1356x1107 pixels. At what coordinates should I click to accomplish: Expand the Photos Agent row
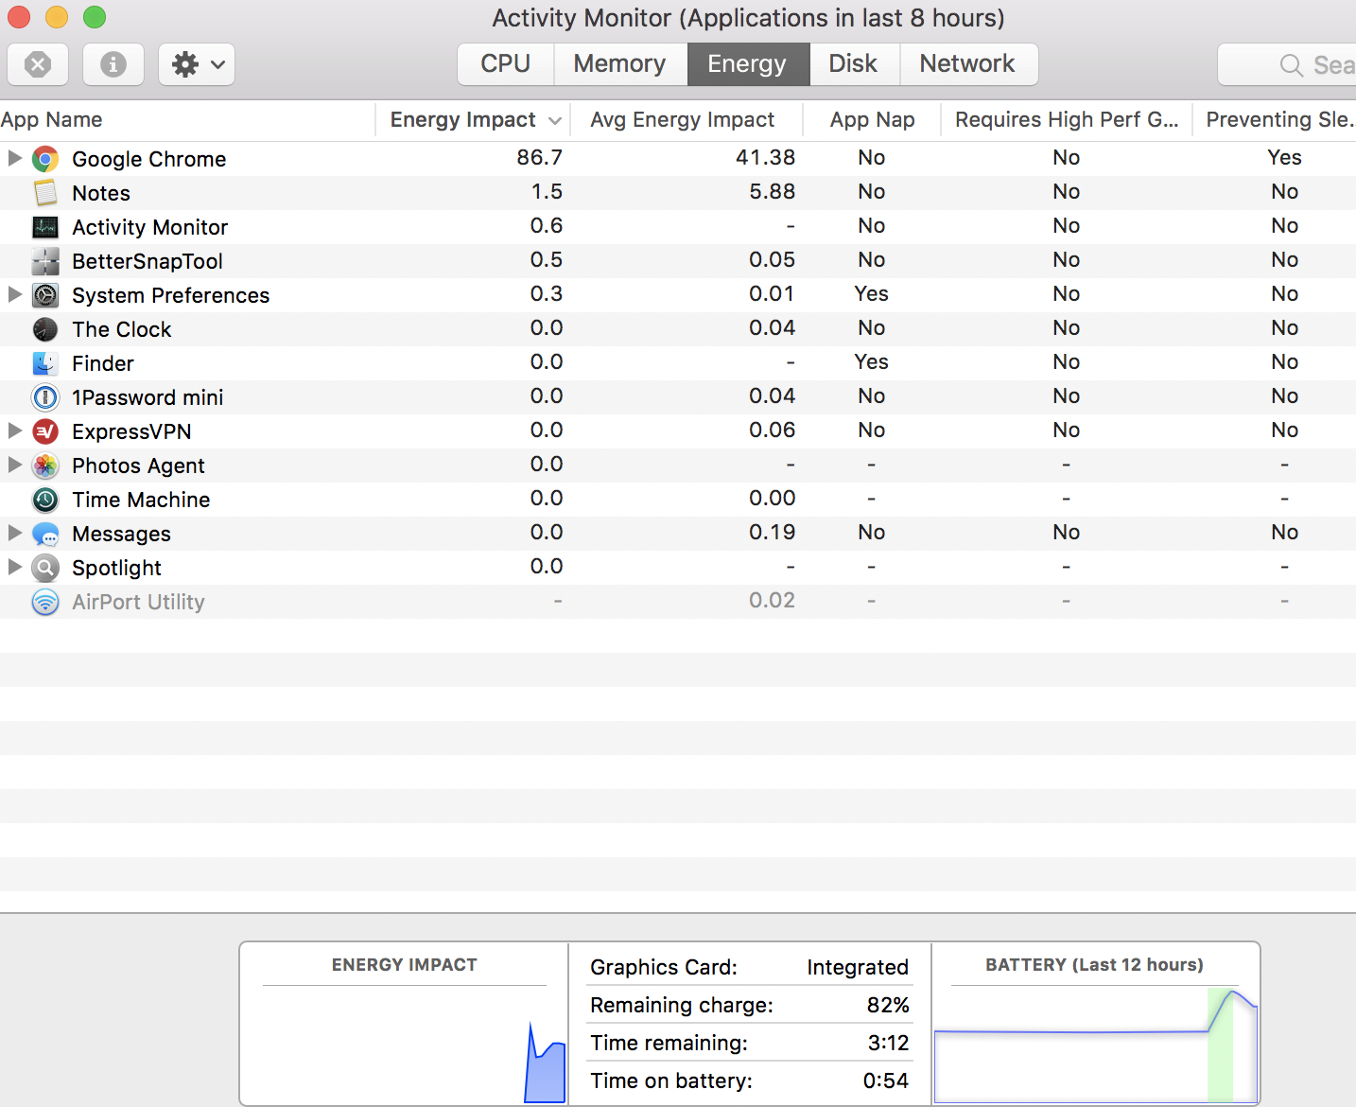click(14, 465)
